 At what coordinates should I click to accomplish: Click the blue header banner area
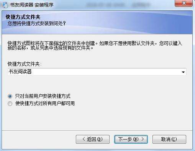point(97,23)
